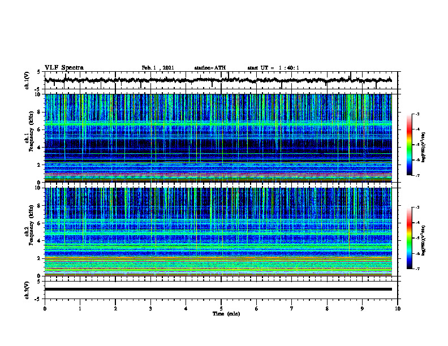This screenshot has width=448, height=346.
Task: Click the ch.1 color scale bar
Action: pyautogui.click(x=409, y=145)
